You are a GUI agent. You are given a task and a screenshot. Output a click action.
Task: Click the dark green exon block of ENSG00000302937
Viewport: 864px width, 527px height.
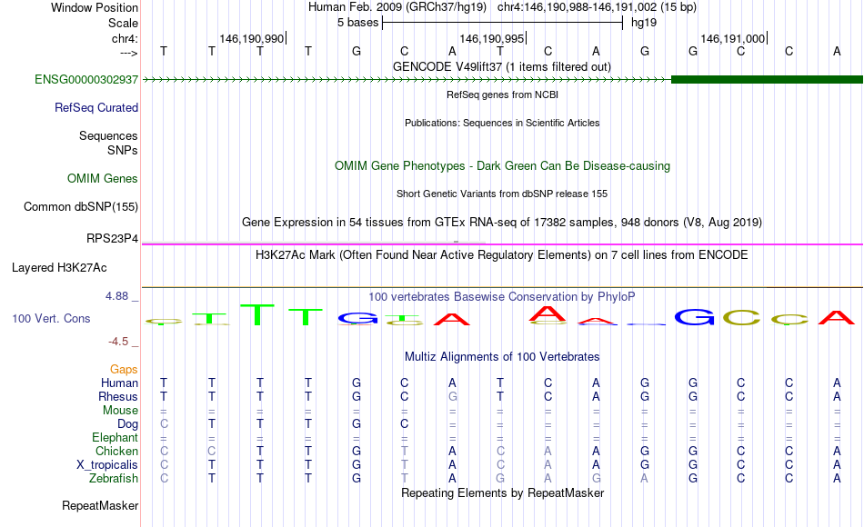click(767, 80)
